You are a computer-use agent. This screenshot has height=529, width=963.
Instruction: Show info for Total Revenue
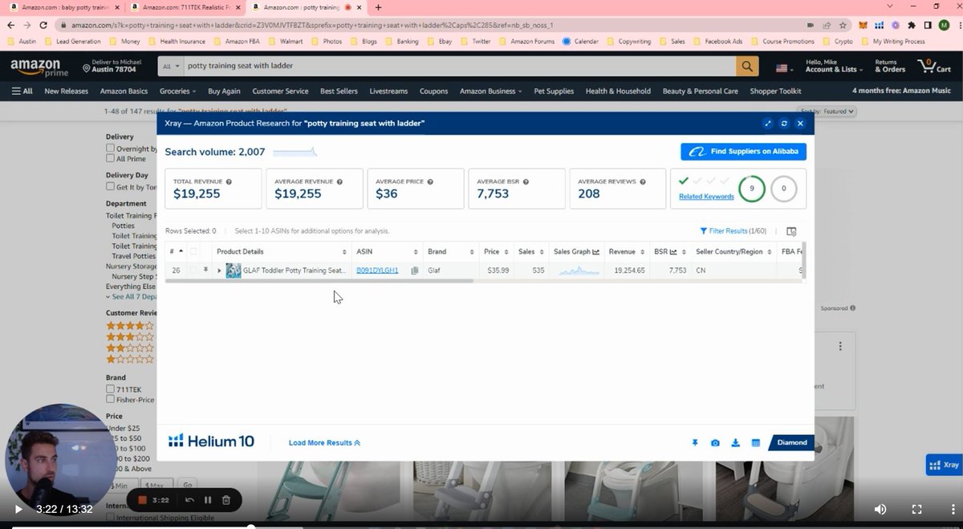230,181
